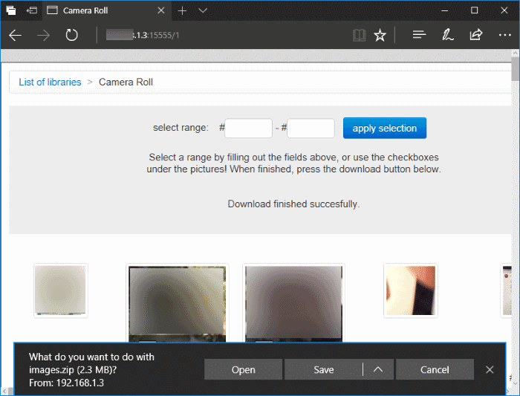Viewport: 520px width, 396px height.
Task: Open a new tab with plus icon
Action: tap(182, 10)
